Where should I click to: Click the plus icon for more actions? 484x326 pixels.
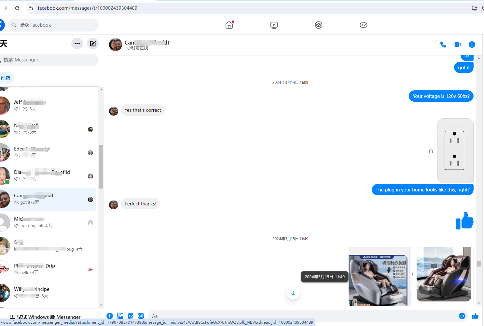(x=110, y=316)
